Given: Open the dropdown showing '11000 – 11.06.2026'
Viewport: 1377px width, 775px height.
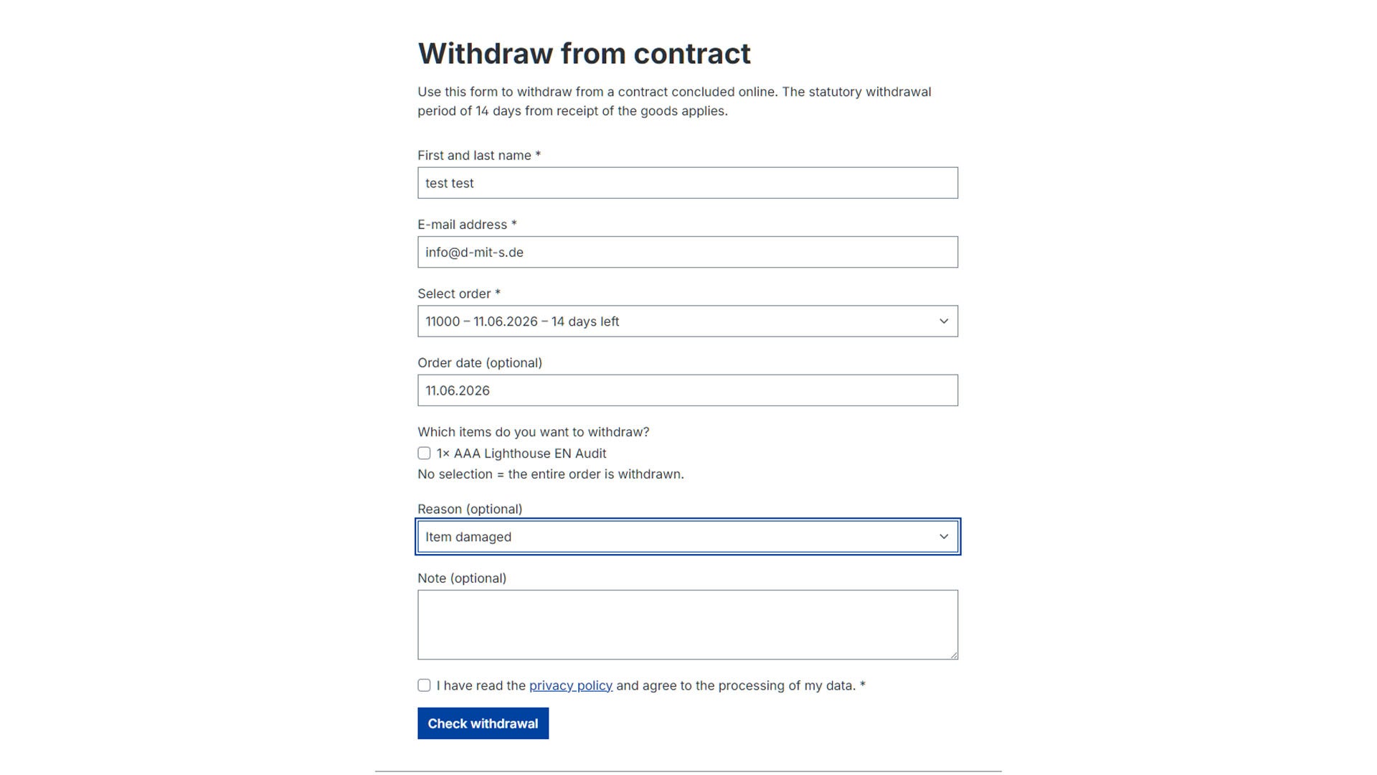Looking at the screenshot, I should pos(688,321).
